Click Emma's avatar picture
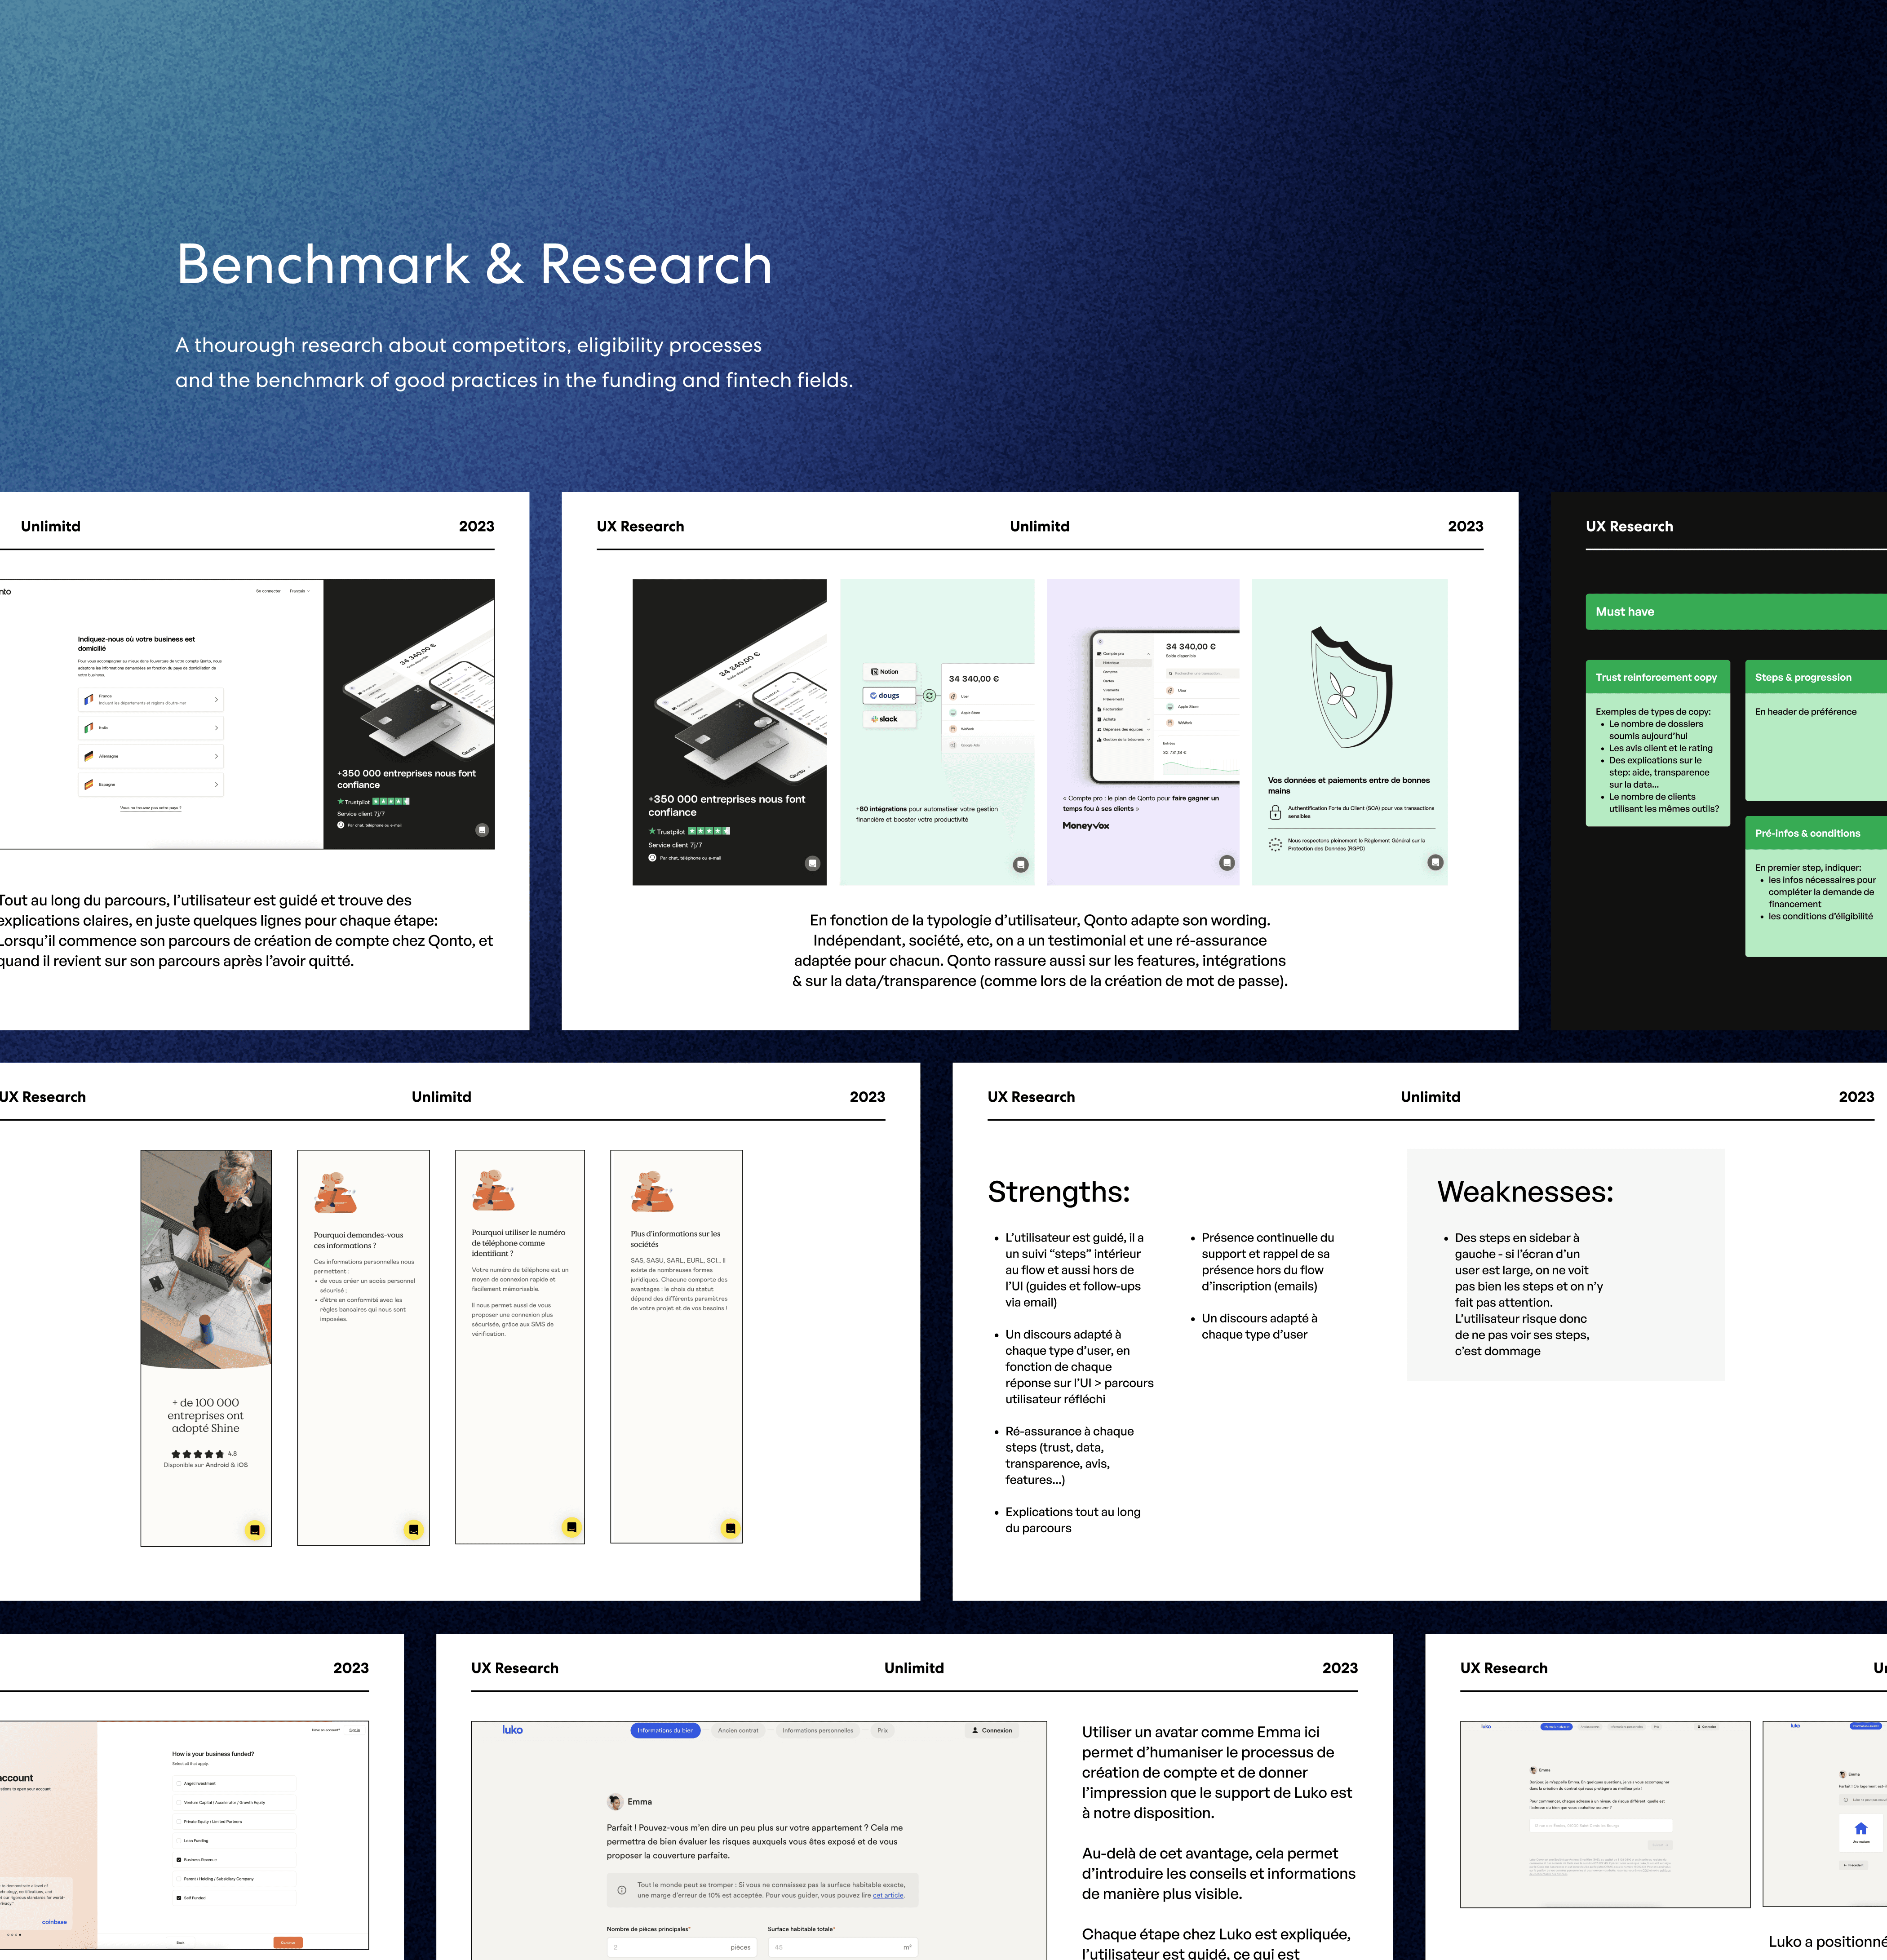Screen dimensions: 1887x1960 tap(614, 1802)
